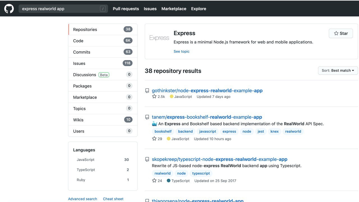
Task: Open gothinkster/node-express-realworld-example-app repository
Action: tap(207, 91)
